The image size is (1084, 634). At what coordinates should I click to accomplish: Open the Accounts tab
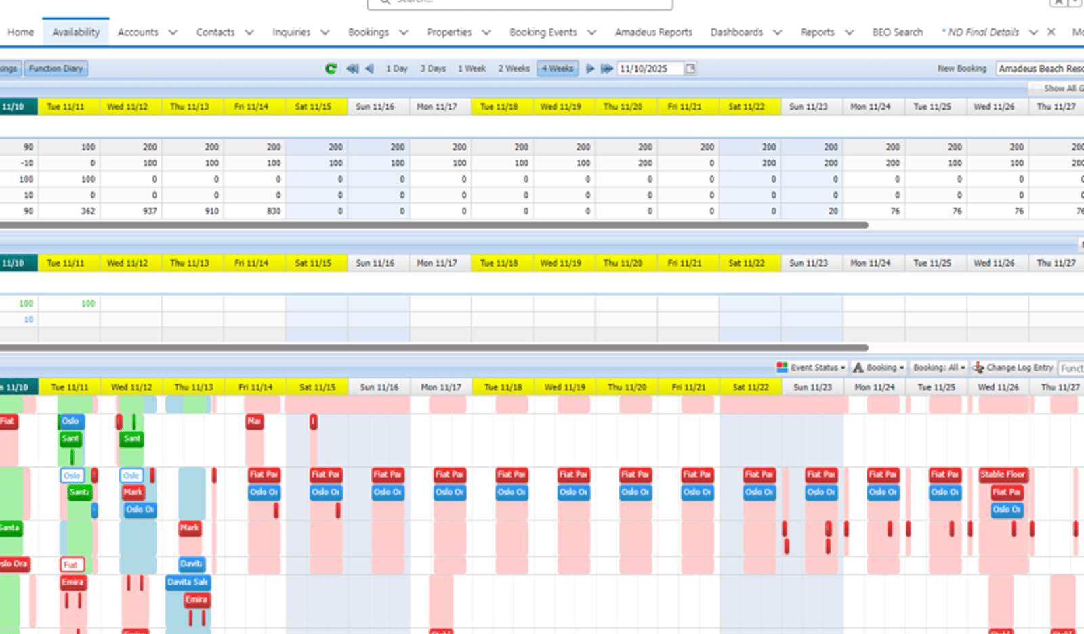[138, 32]
